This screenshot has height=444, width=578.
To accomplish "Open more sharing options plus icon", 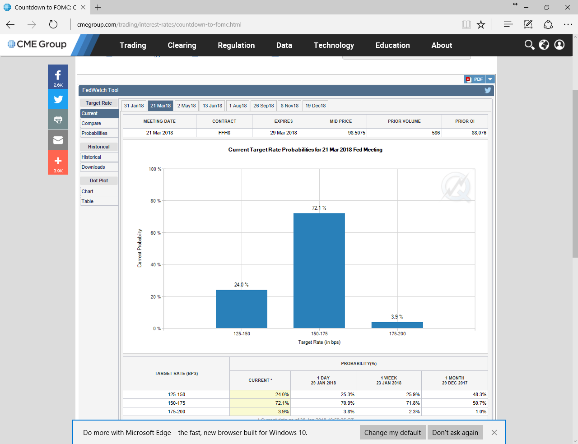I will [x=58, y=162].
